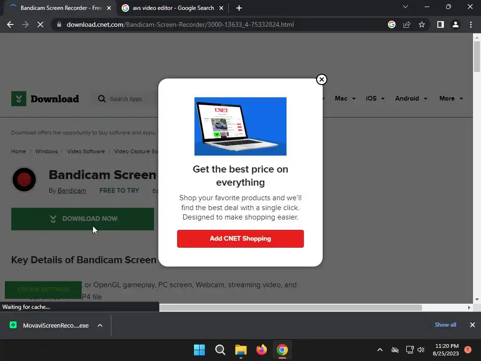Expand the More menu
The height and width of the screenshot is (361, 481).
451,99
